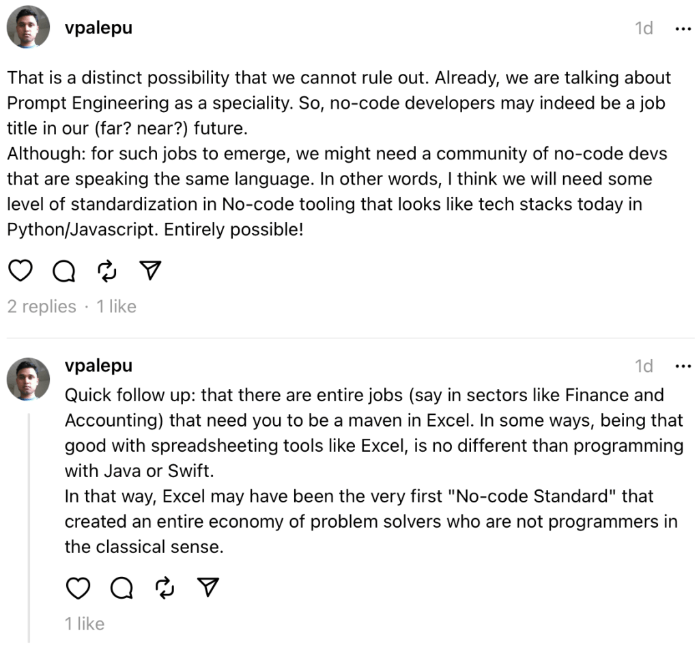Open the Excel follow-up reply text
The image size is (699, 648).
tap(369, 471)
